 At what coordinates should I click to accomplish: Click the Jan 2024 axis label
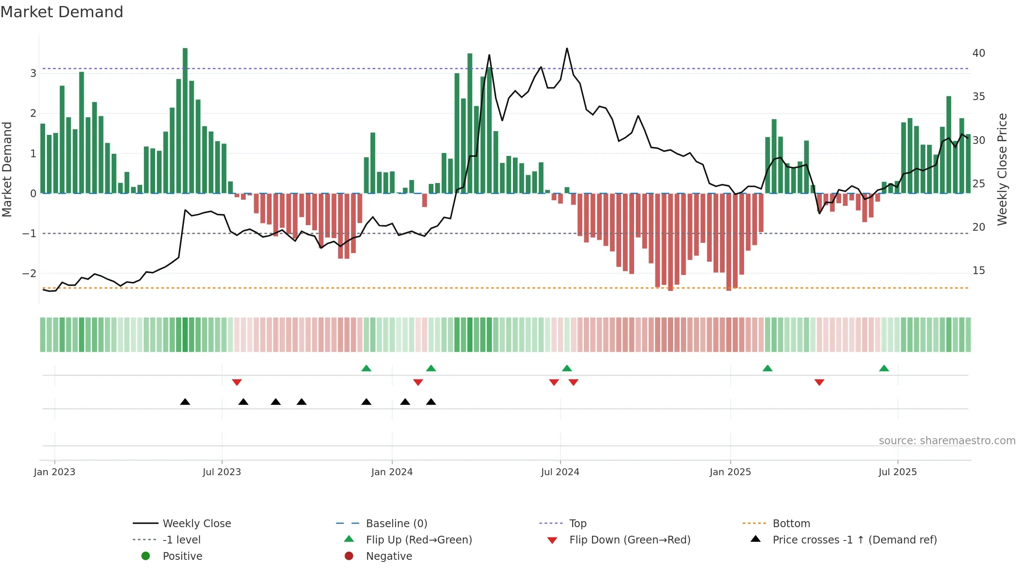click(392, 472)
